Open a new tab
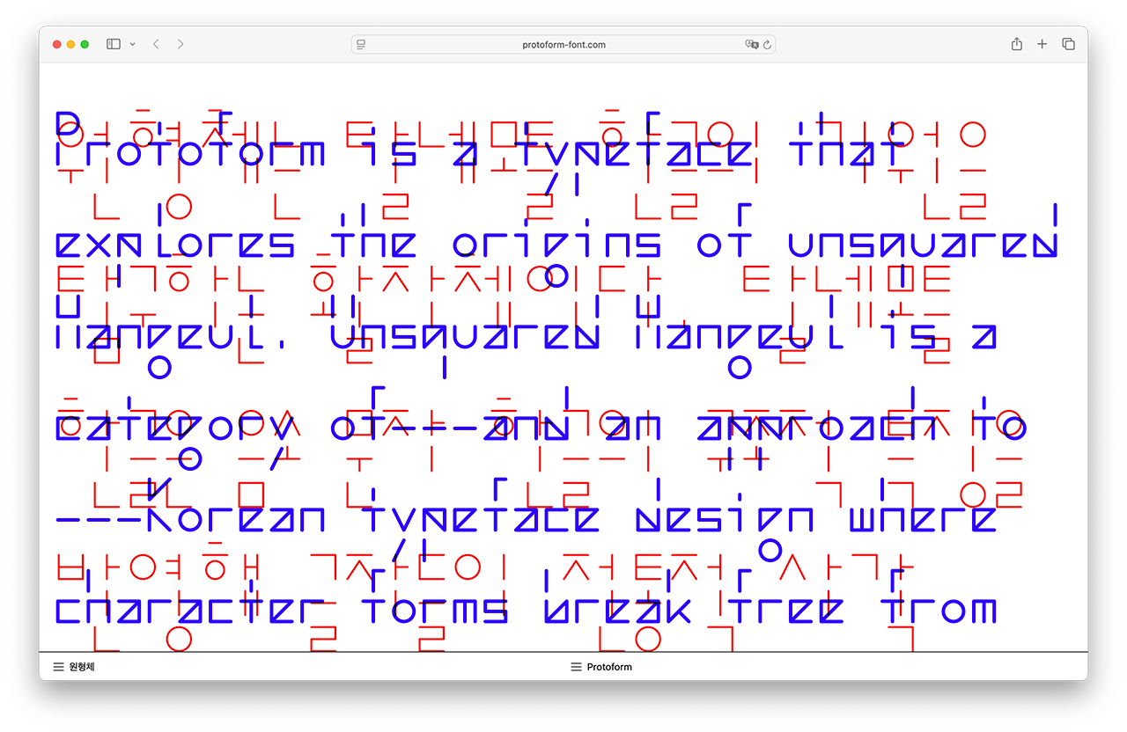1127x732 pixels. click(1042, 44)
